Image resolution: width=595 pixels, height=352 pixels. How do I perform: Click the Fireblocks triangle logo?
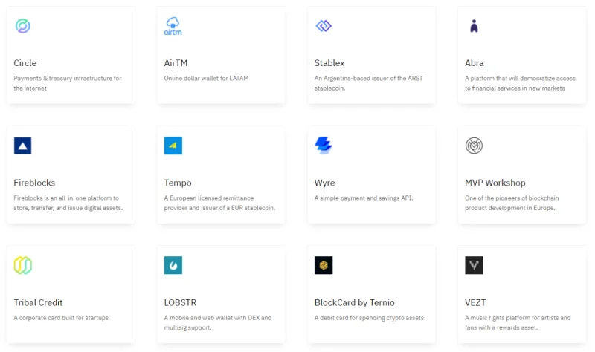pyautogui.click(x=23, y=146)
